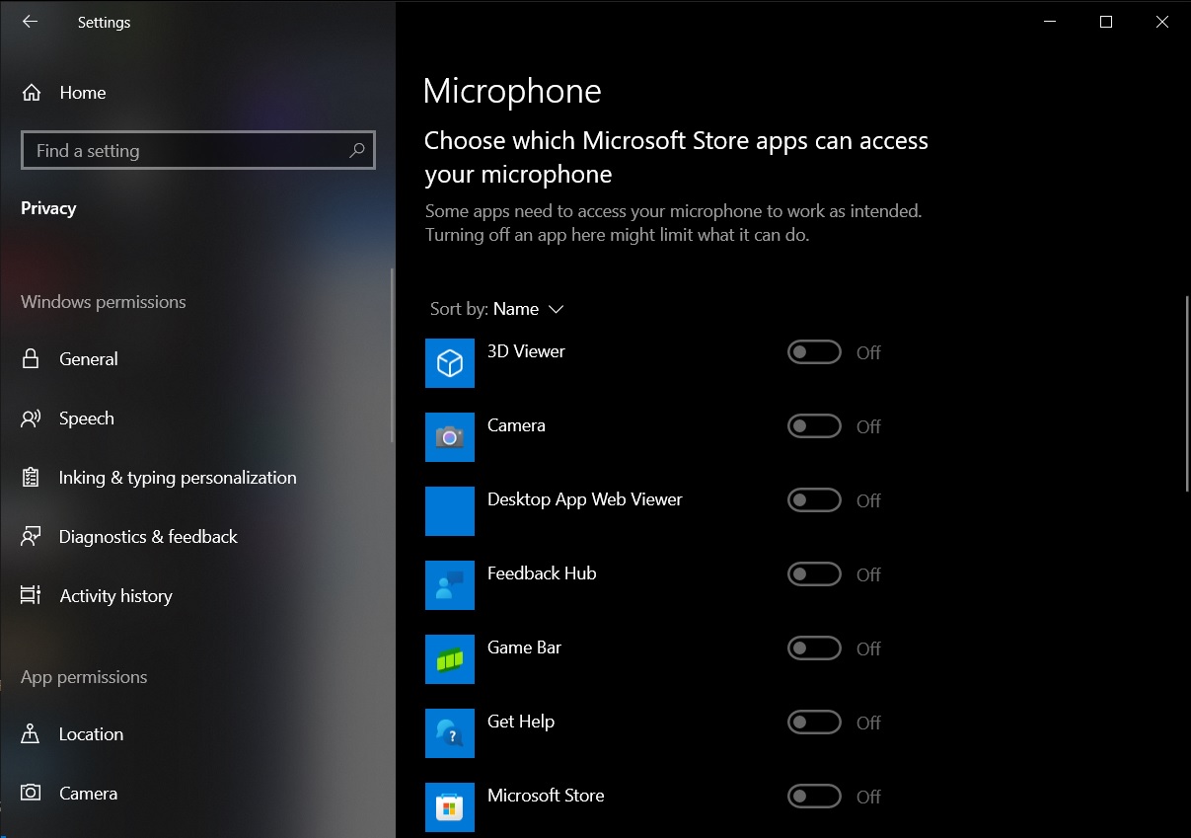This screenshot has width=1191, height=838.
Task: Click the Game Bar app icon
Action: 449,659
